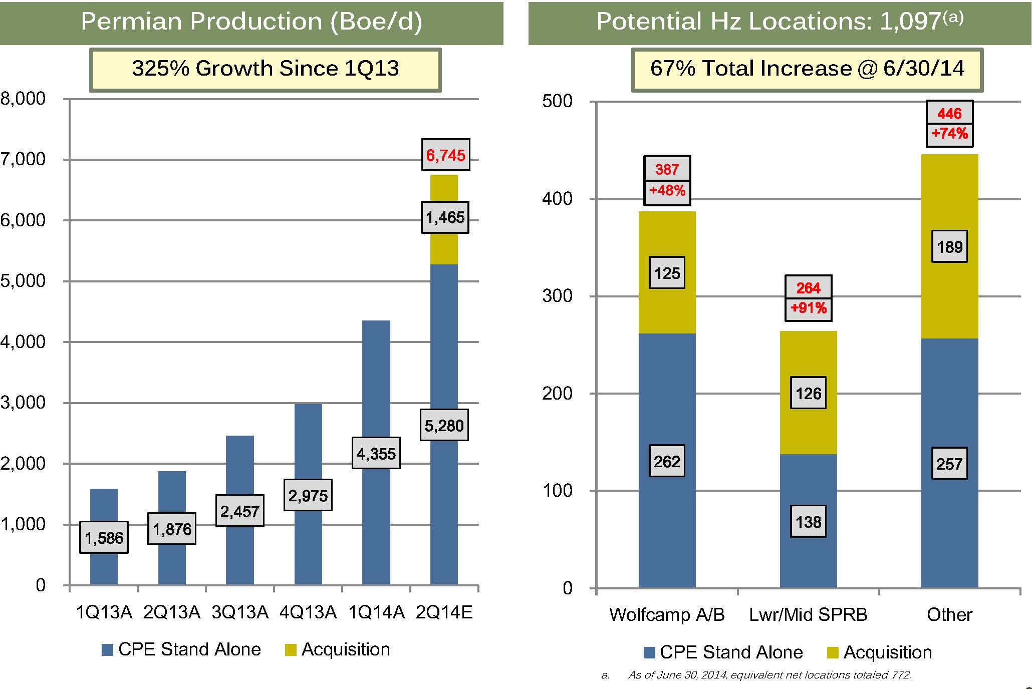Select the Permian Production (Boe/d) header
This screenshot has width=1032, height=689.
251,22
